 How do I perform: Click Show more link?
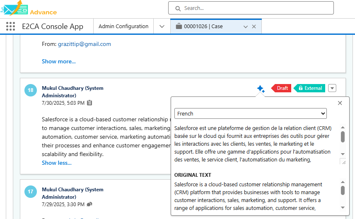click(x=59, y=61)
